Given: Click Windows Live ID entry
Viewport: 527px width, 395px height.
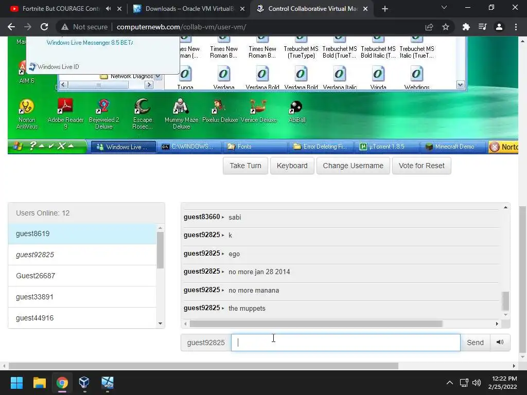Looking at the screenshot, I should click(x=54, y=66).
